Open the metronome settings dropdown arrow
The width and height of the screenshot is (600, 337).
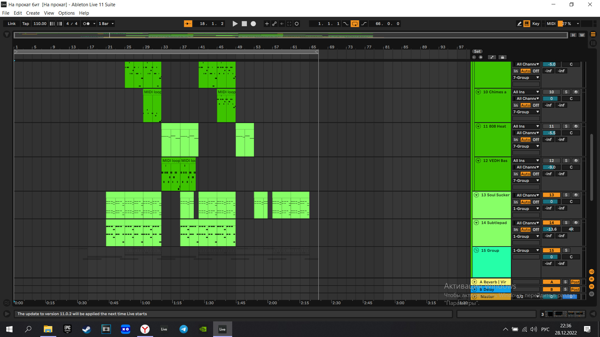click(94, 24)
